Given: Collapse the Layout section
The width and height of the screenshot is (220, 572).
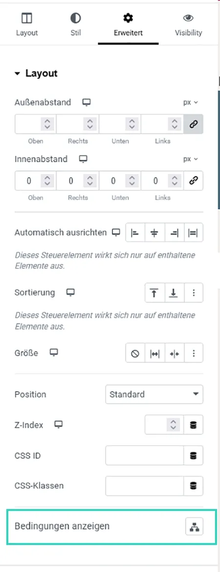Looking at the screenshot, I should (x=36, y=73).
